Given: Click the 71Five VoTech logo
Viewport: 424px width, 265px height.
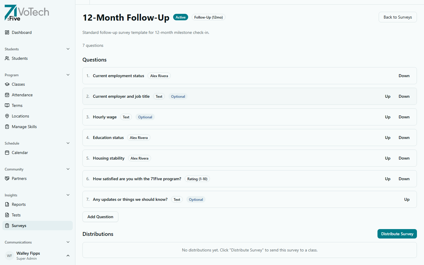Looking at the screenshot, I should point(26,13).
